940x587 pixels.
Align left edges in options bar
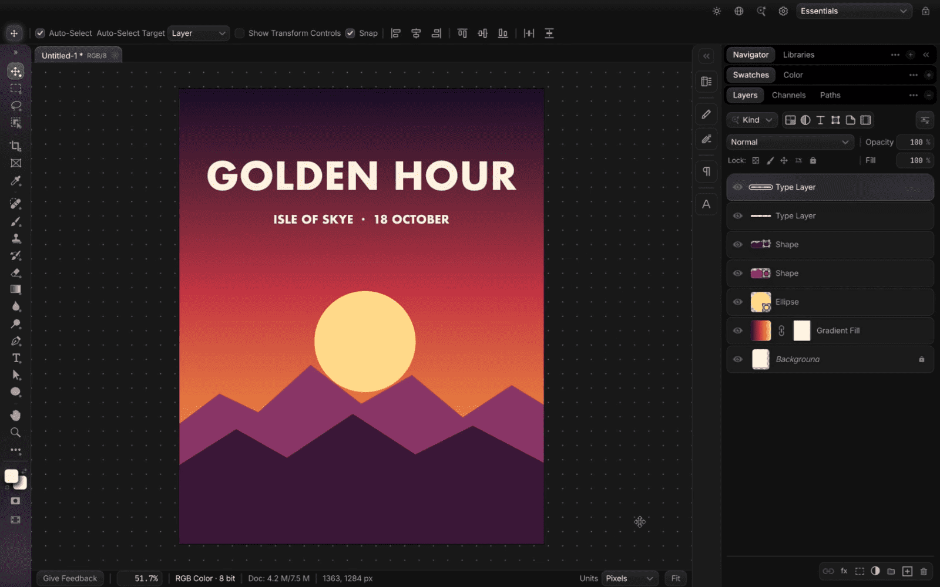point(396,33)
